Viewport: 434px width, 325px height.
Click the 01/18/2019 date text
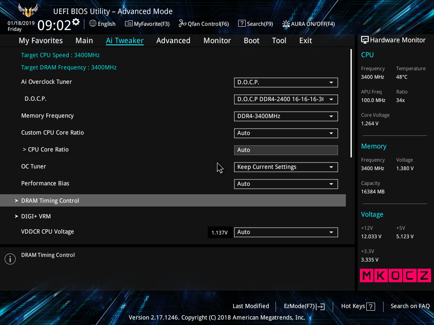coord(21,23)
